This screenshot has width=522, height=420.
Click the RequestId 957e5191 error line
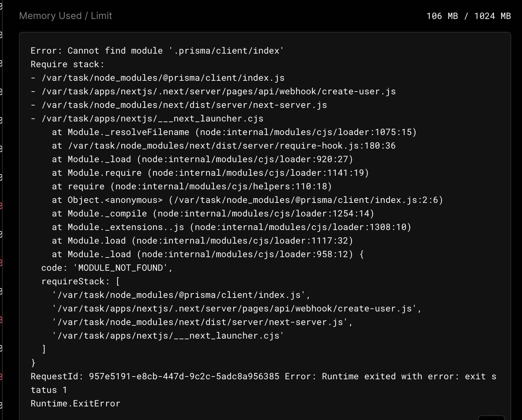[263, 376]
